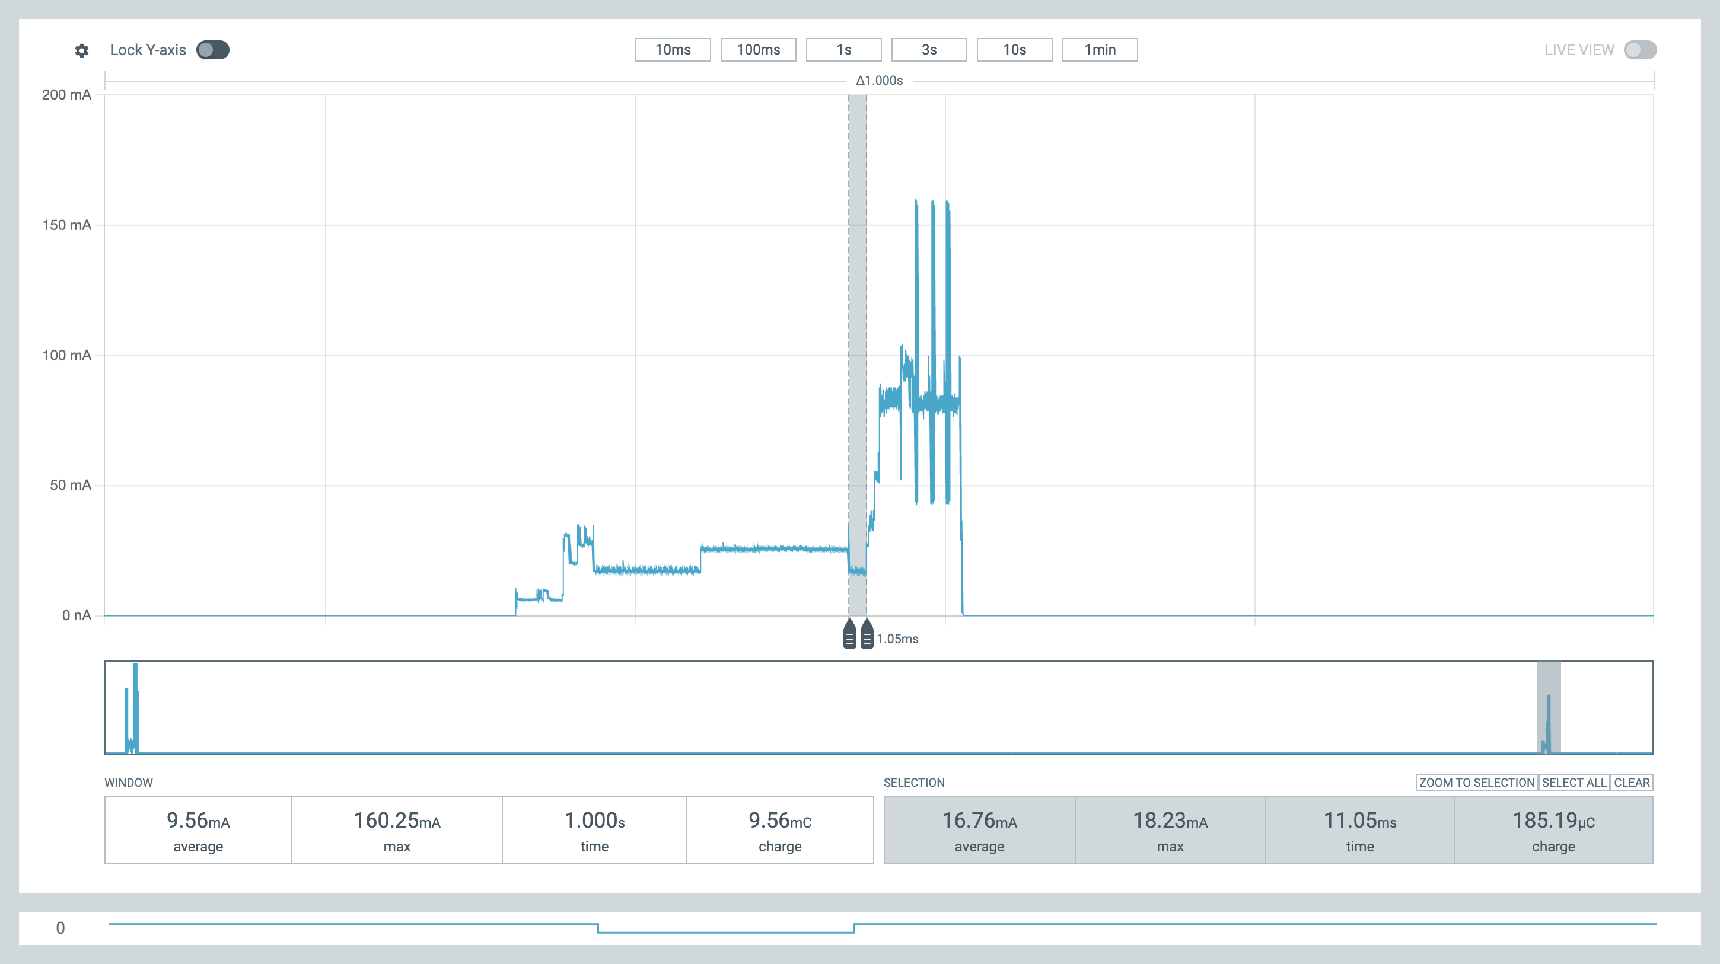This screenshot has width=1720, height=964.
Task: Click the window charge 9.56mC value
Action: [780, 821]
